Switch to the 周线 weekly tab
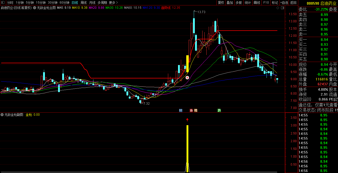The image size is (338, 173). tap(84, 3)
